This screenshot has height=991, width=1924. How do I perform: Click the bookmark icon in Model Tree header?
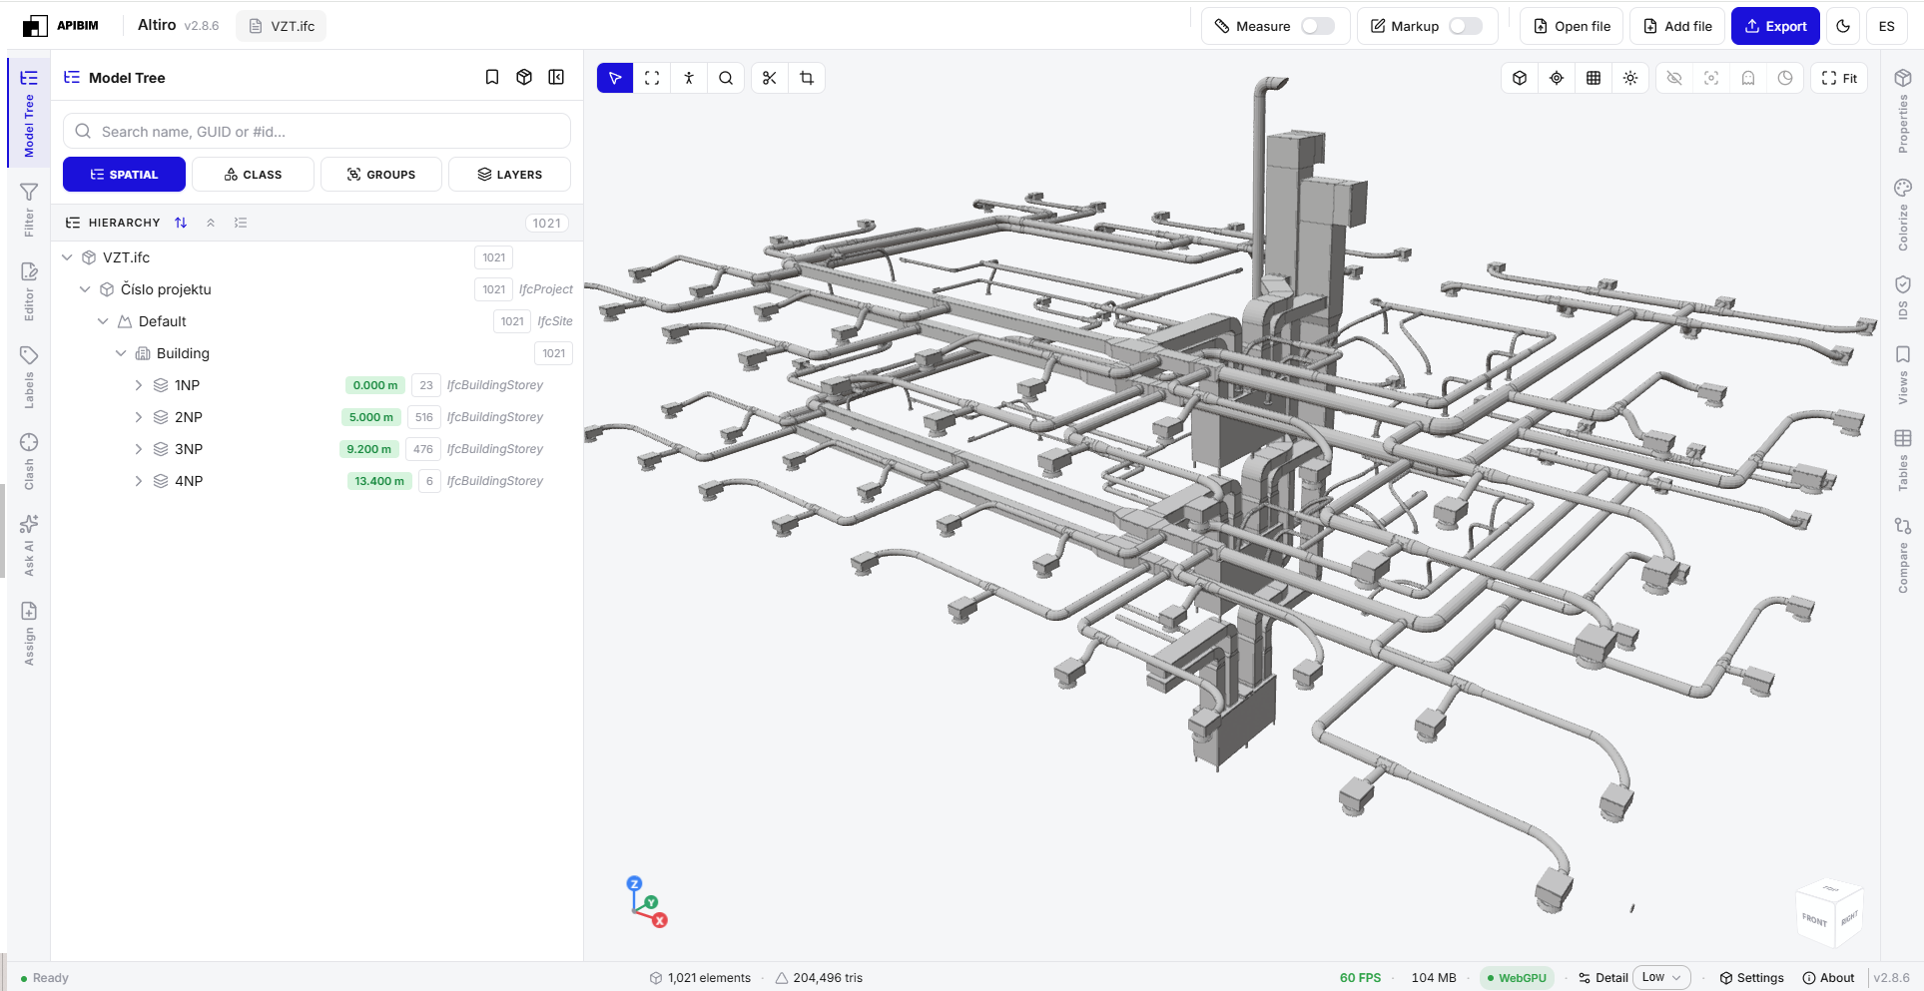coord(492,77)
